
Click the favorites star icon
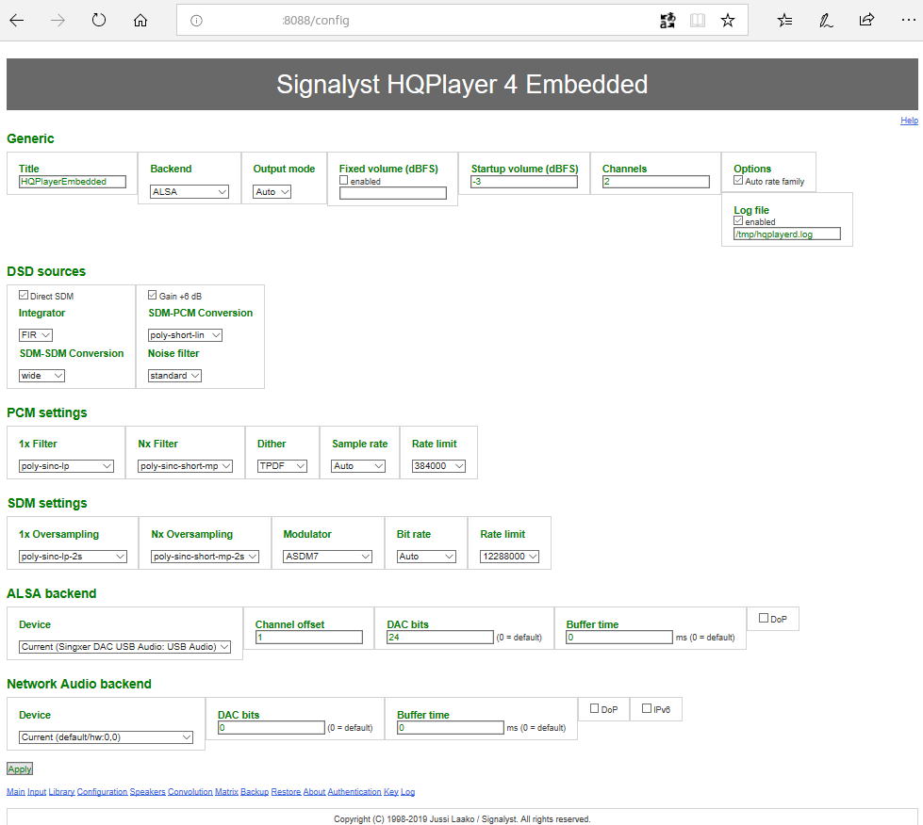click(x=728, y=20)
